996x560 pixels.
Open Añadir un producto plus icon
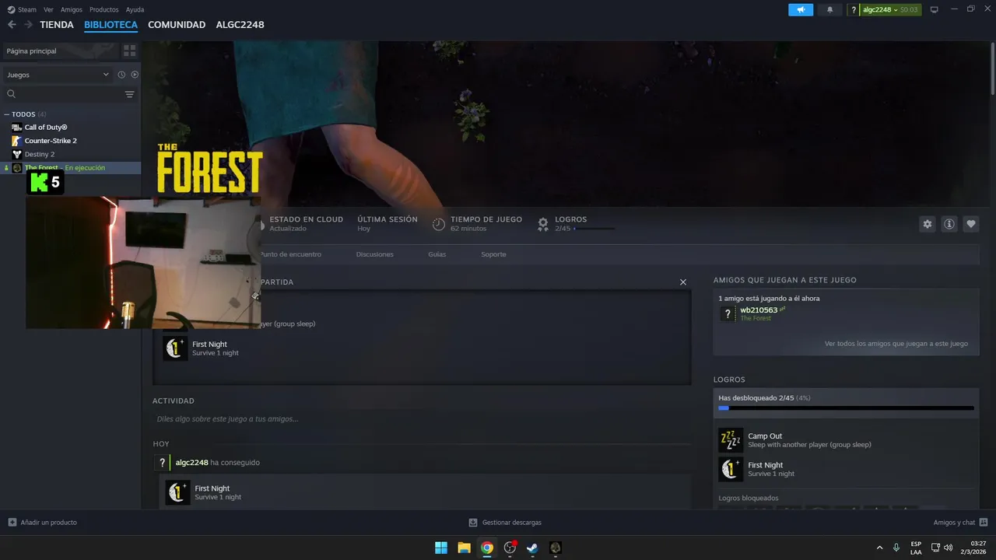click(x=12, y=523)
